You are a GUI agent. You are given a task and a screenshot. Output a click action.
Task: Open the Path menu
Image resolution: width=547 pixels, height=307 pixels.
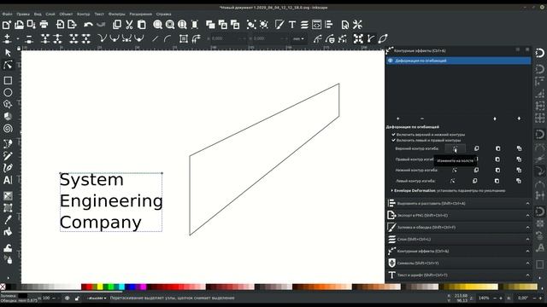point(84,14)
